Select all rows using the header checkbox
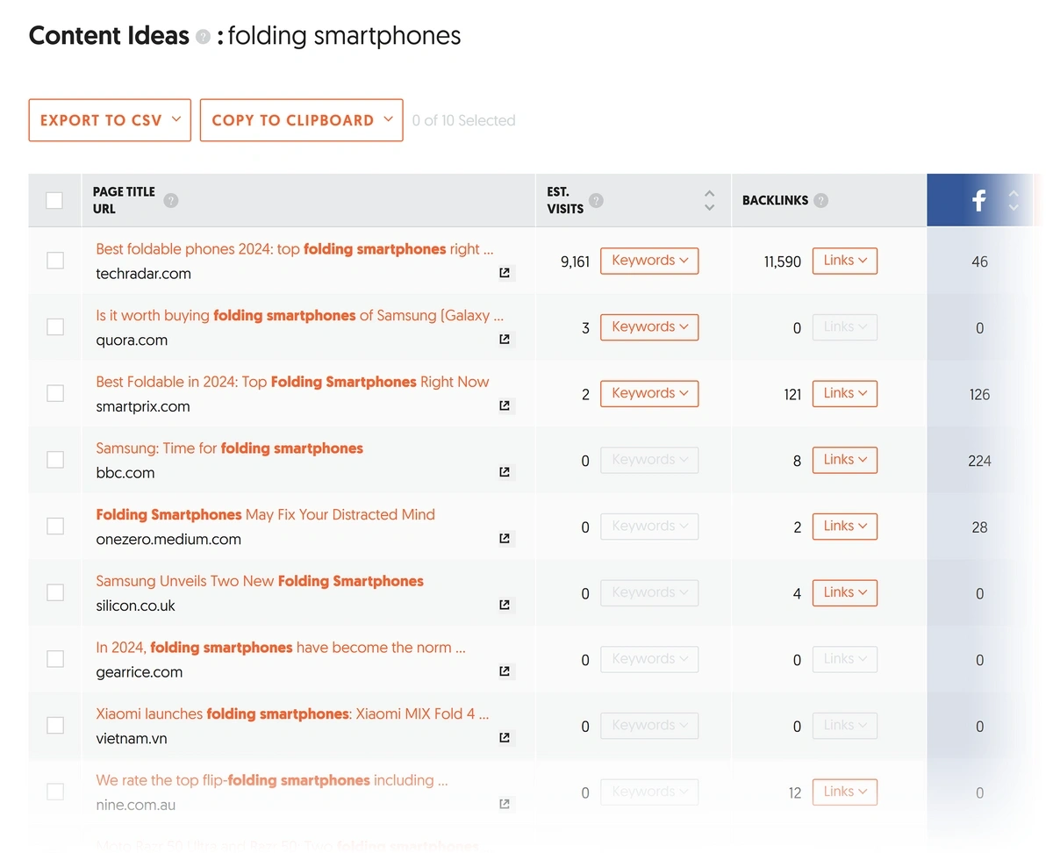 pyautogui.click(x=54, y=200)
